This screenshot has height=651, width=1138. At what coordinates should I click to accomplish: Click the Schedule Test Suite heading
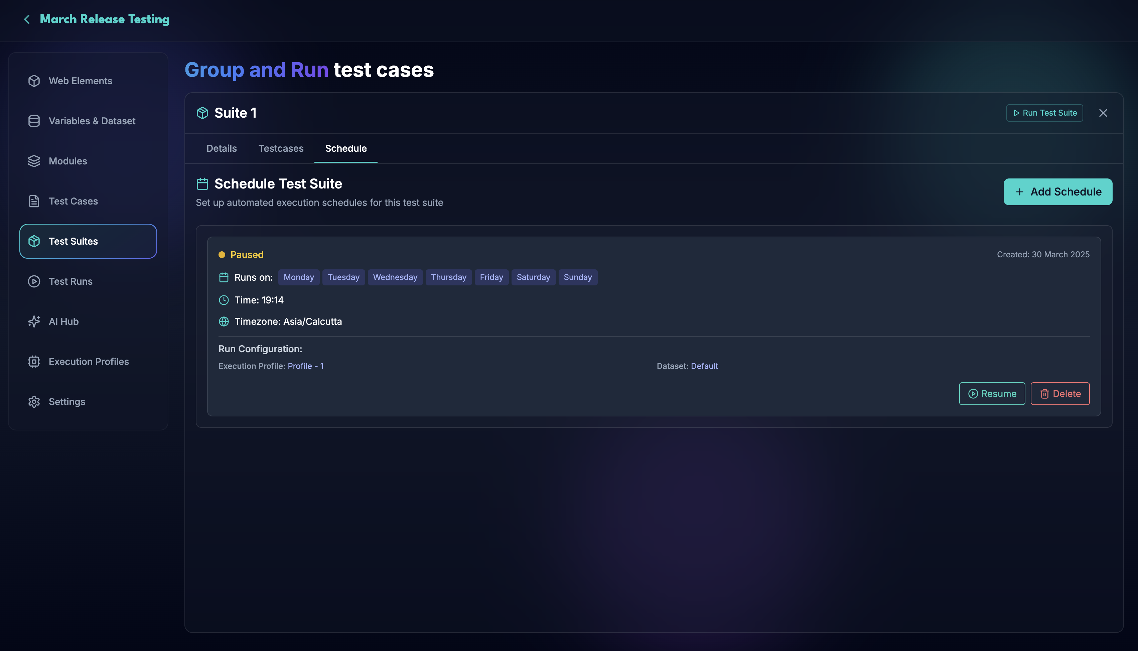click(278, 184)
